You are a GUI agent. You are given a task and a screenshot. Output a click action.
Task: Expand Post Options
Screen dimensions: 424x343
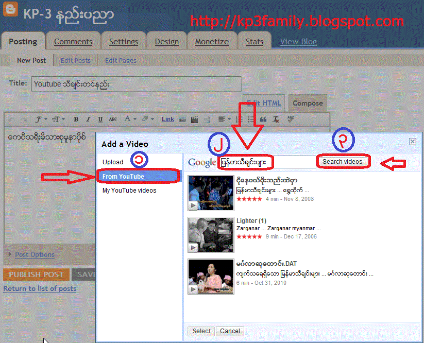pos(35,254)
